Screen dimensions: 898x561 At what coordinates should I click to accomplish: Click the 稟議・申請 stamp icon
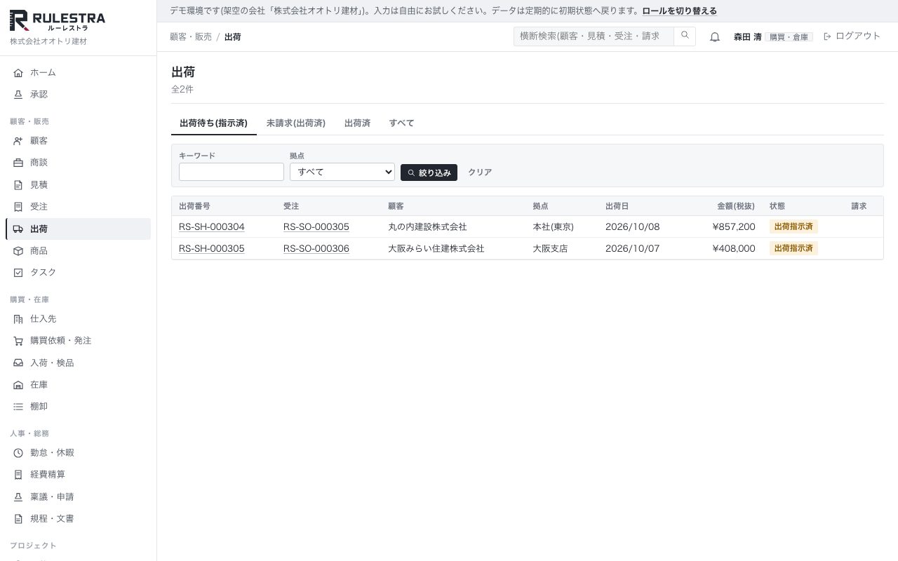[x=18, y=497]
